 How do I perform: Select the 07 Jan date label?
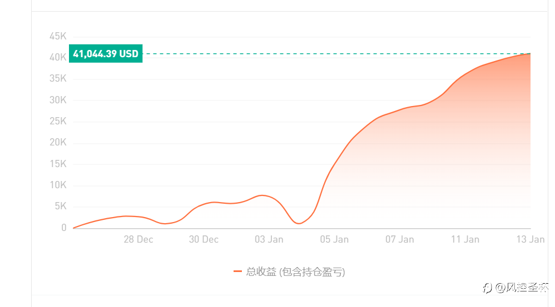point(400,239)
